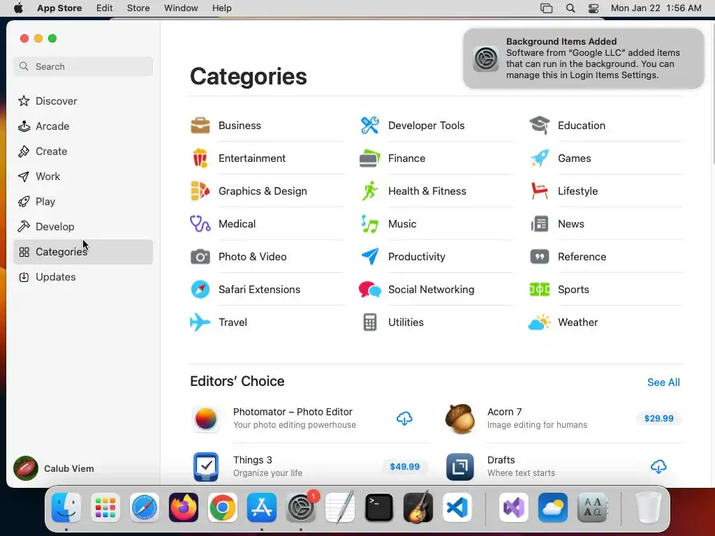This screenshot has width=715, height=536.
Task: Open GarageBand from the Dock
Action: pyautogui.click(x=418, y=507)
